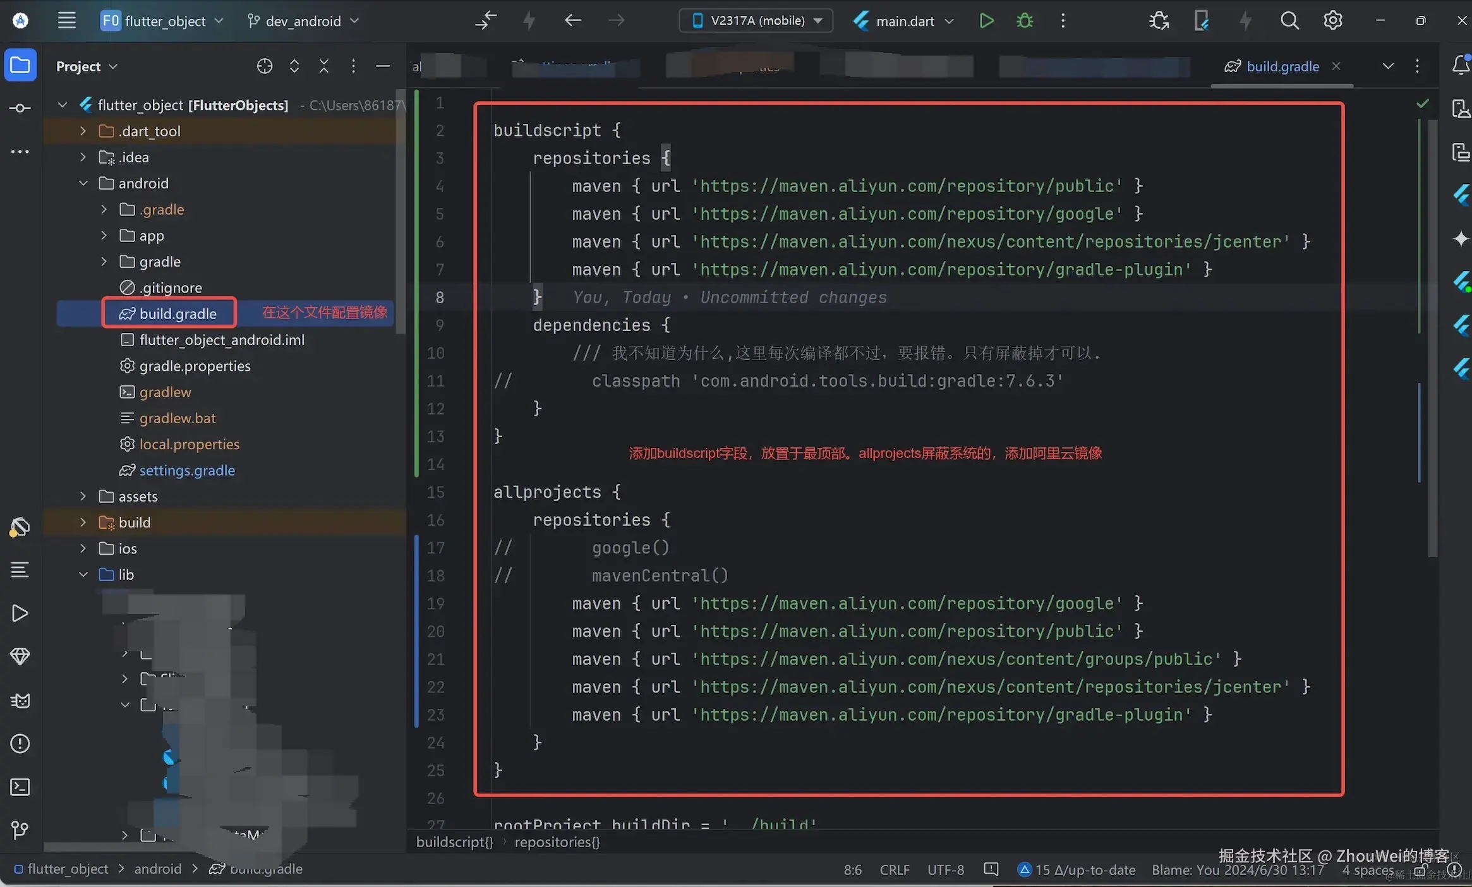Select opened file crosshair icon in Project panel
The height and width of the screenshot is (887, 1472).
point(265,66)
